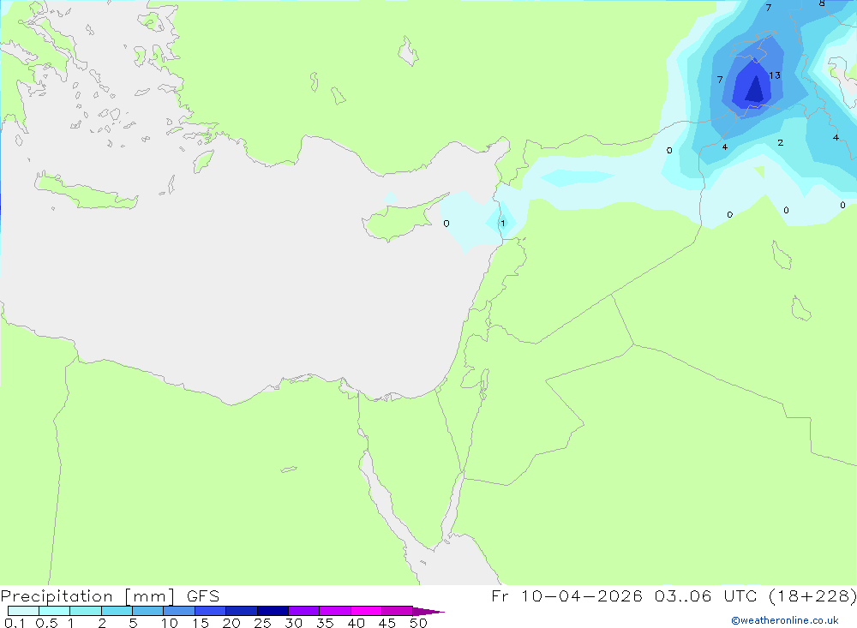Image resolution: width=857 pixels, height=628 pixels.
Task: Click the '10' legend scale label
Action: point(170,623)
